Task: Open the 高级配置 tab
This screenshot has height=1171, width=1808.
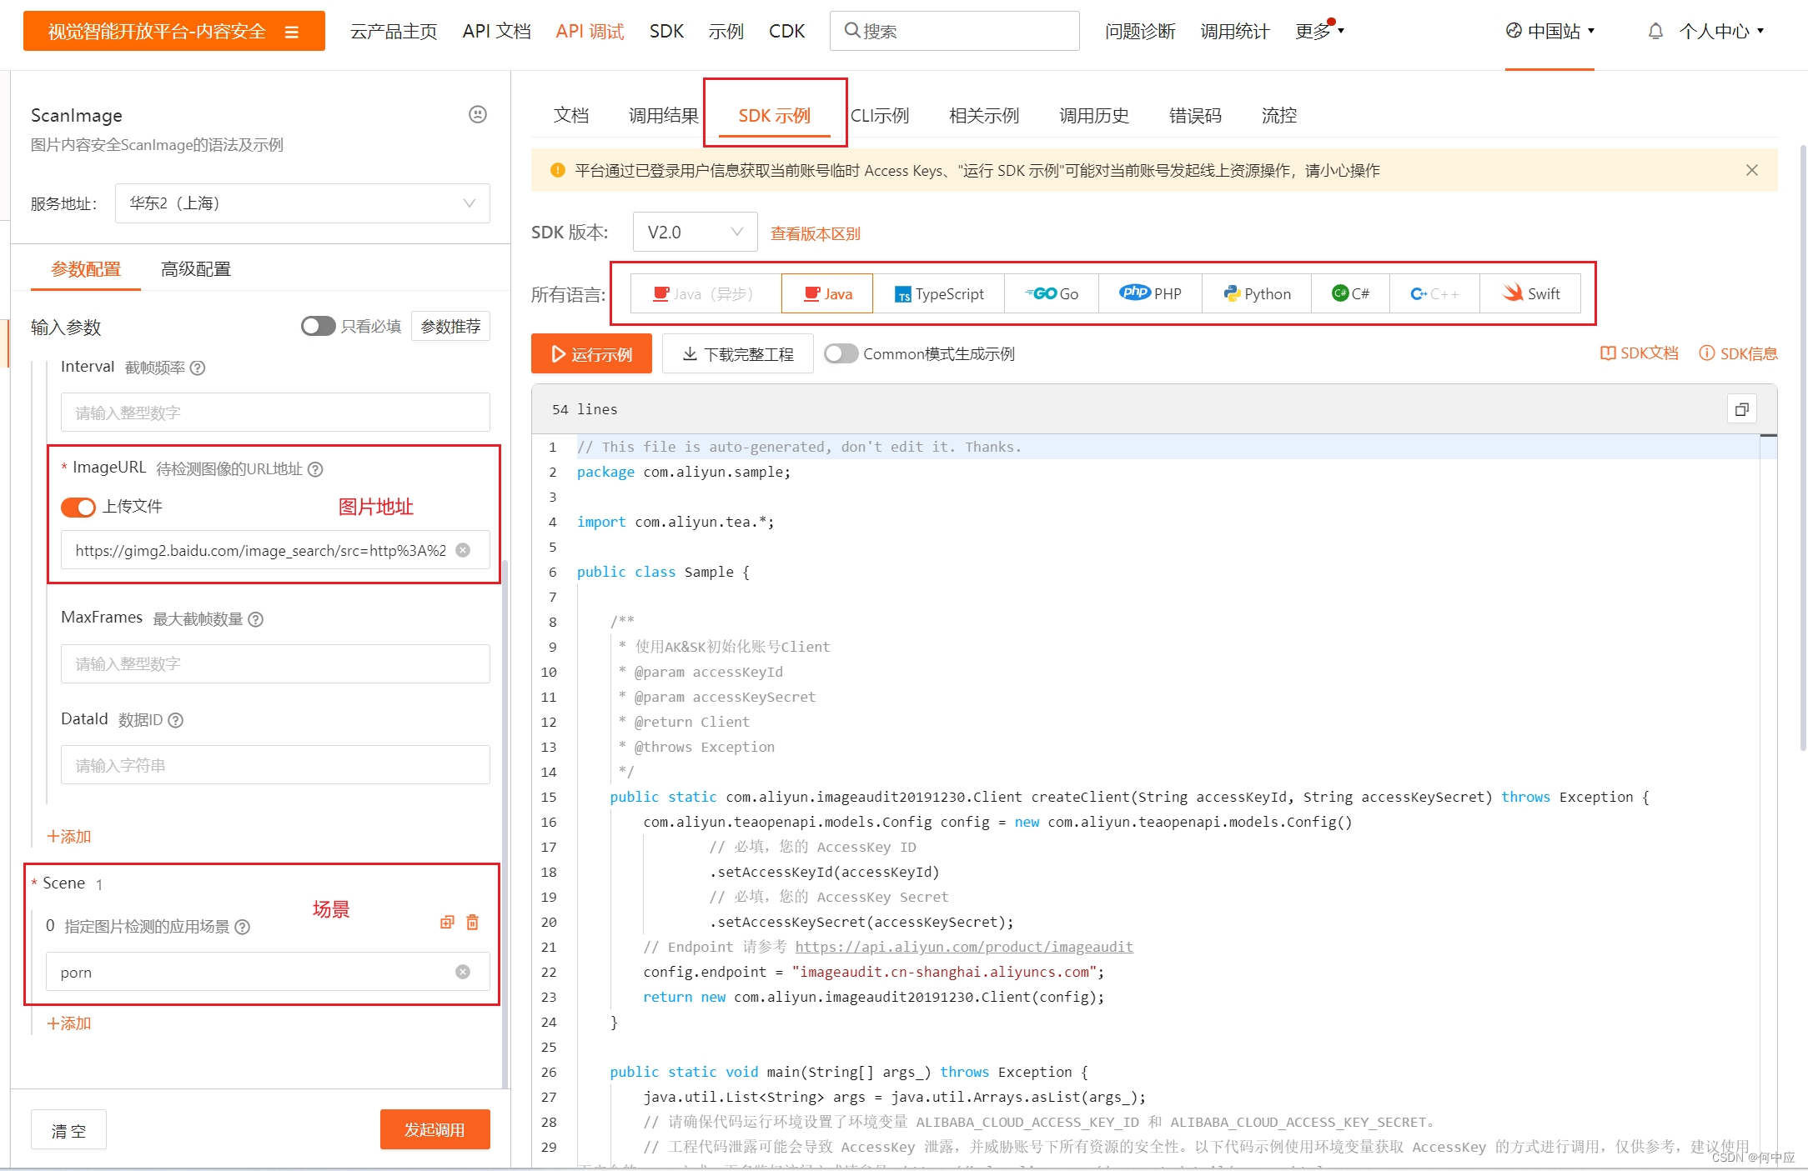Action: [x=196, y=269]
